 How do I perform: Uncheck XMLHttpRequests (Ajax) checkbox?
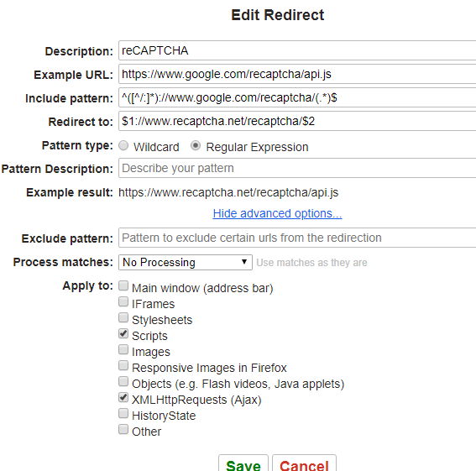click(x=123, y=397)
